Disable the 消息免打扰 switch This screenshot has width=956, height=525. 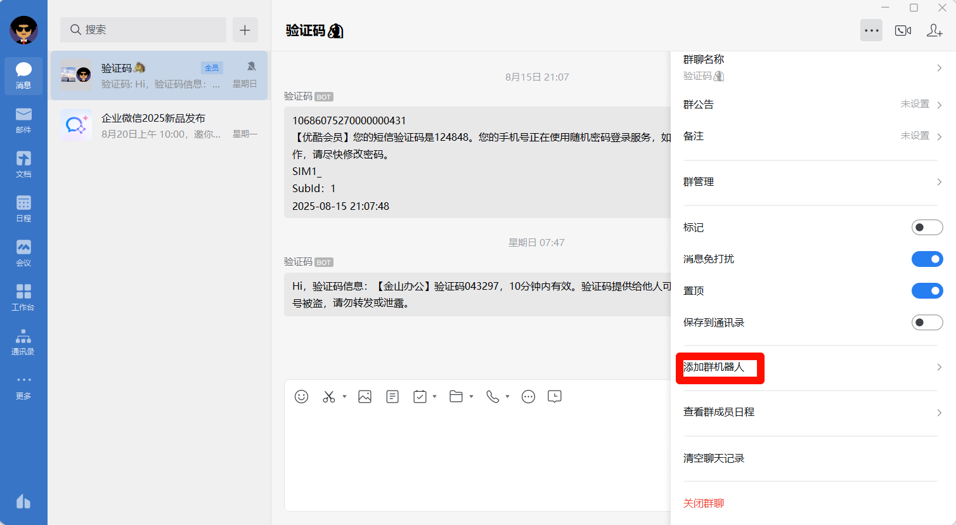tap(927, 259)
